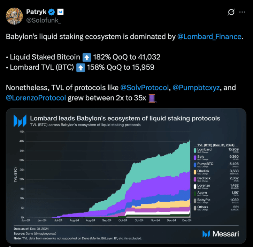Open the @Lombard_Finance mention link
The image size is (253, 247).
209,36
